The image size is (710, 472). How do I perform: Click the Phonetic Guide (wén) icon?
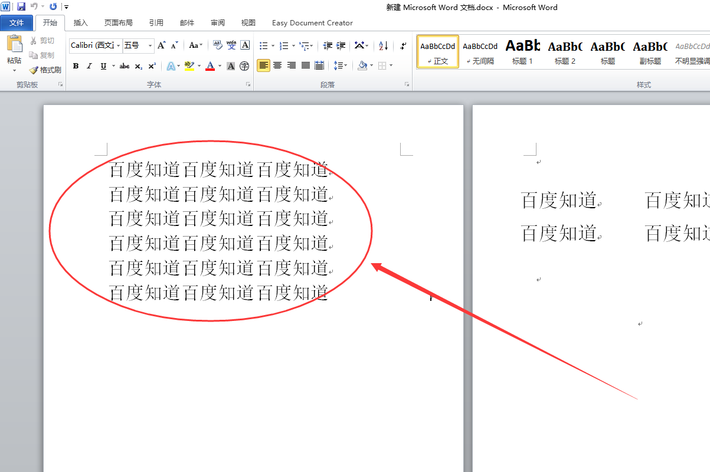231,45
